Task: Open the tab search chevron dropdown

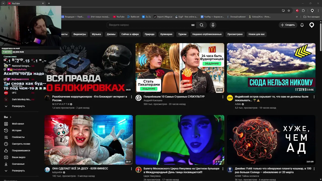Action: (x=3, y=3)
